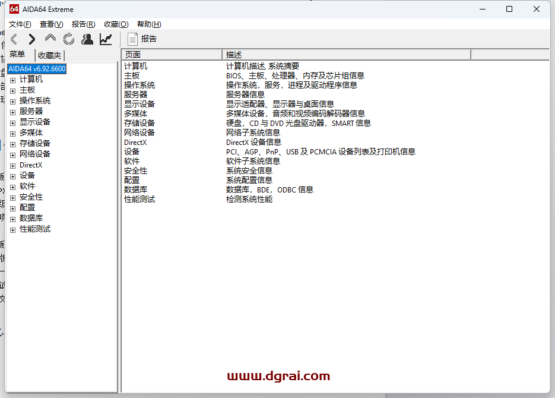This screenshot has width=555, height=398.
Task: Open the user icon in the toolbar
Action: click(87, 39)
